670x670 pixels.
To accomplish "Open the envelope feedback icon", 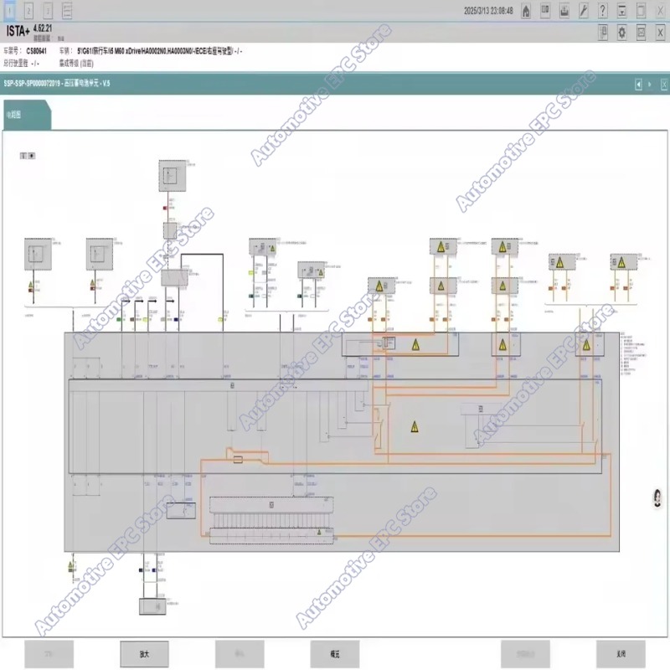I will coord(641,33).
